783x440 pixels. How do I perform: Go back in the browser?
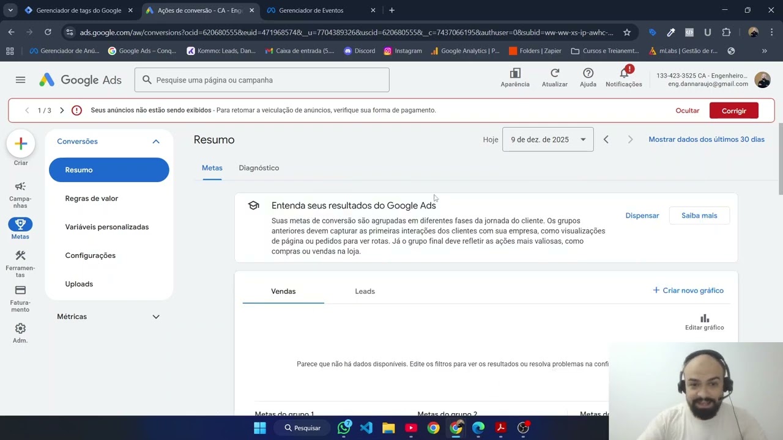tap(11, 32)
